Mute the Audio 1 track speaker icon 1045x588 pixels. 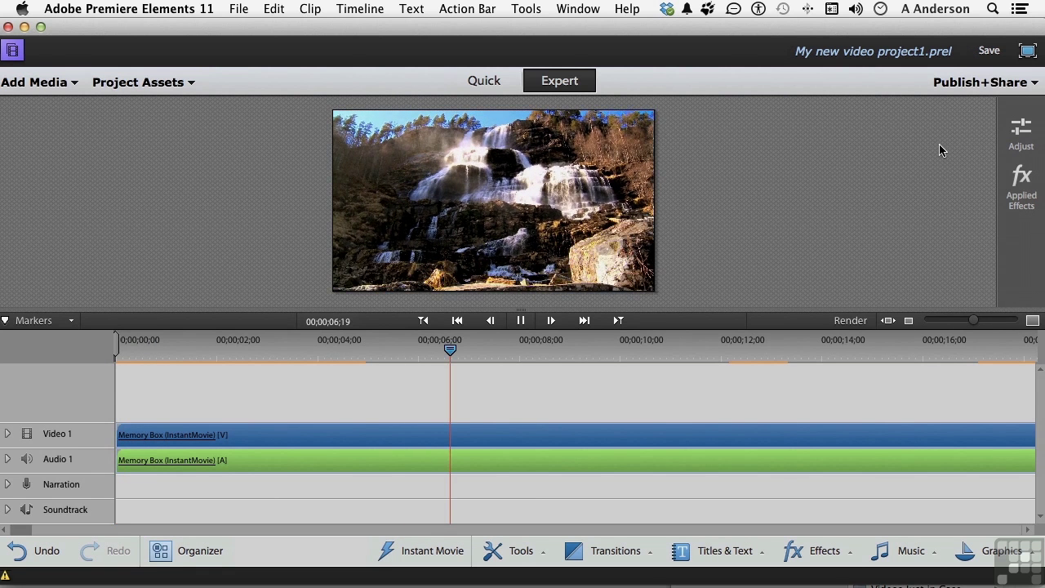(x=27, y=459)
